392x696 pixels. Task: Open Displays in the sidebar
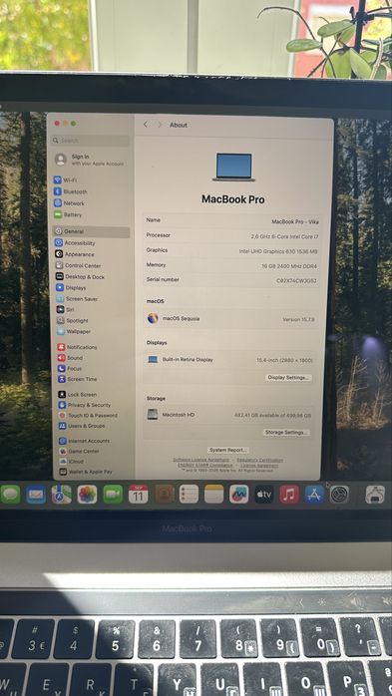[x=71, y=288]
